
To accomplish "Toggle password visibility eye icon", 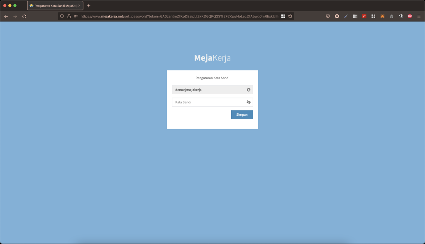I will click(249, 102).
